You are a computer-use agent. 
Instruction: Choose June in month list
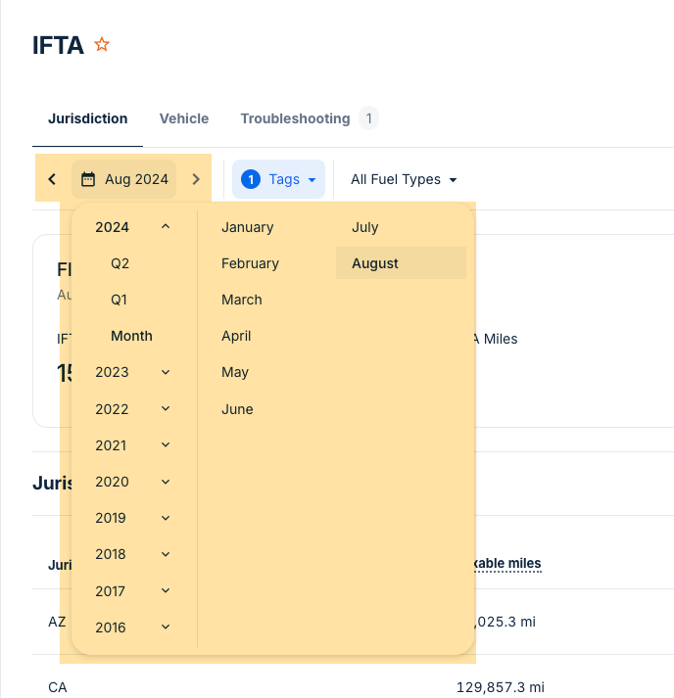coord(237,409)
